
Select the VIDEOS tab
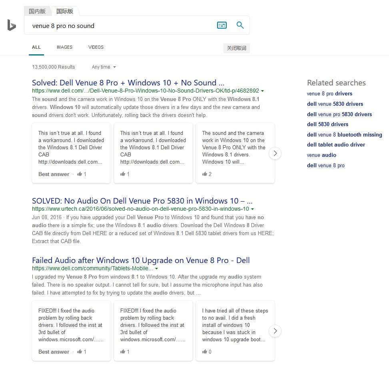coord(96,47)
